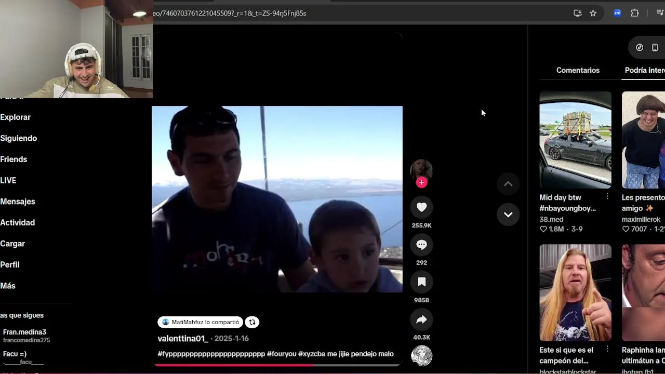665x374 pixels.
Task: Open the 38.med author link
Action: click(x=551, y=219)
